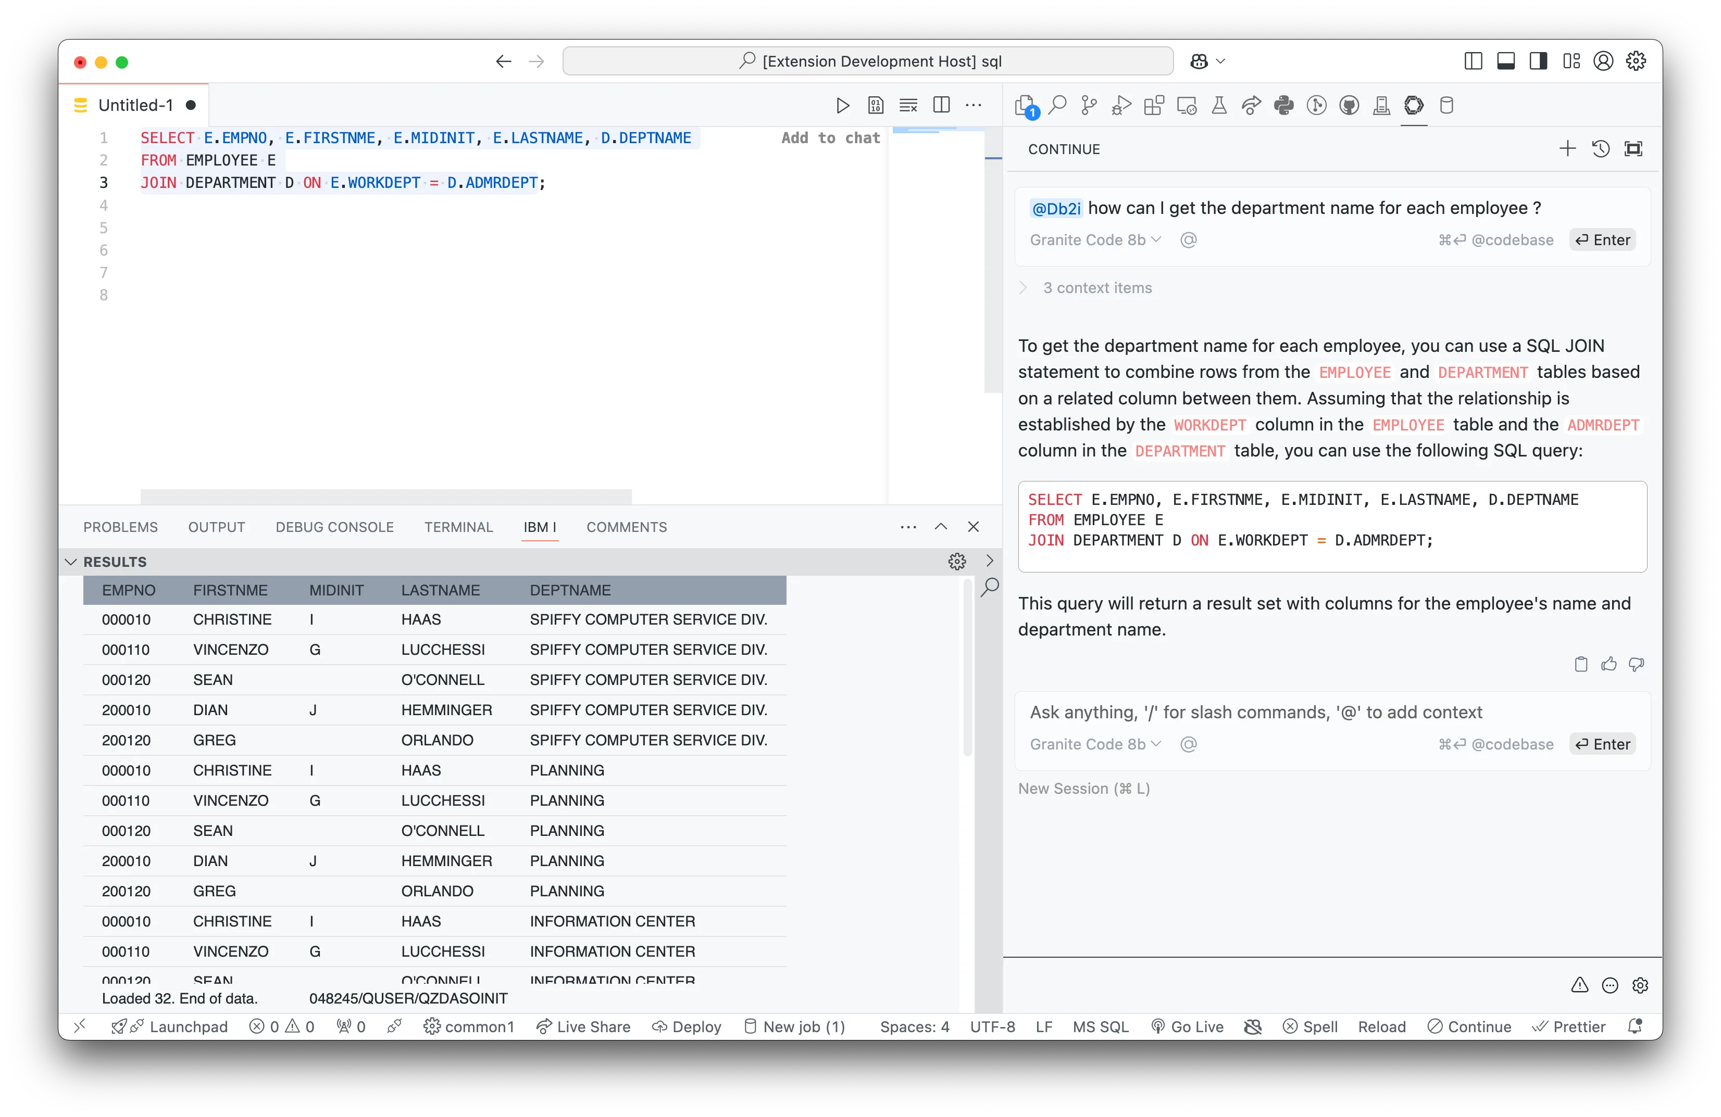Click the warning triangle icon in Continue panel
Image resolution: width=1721 pixels, height=1117 pixels.
(x=1580, y=985)
